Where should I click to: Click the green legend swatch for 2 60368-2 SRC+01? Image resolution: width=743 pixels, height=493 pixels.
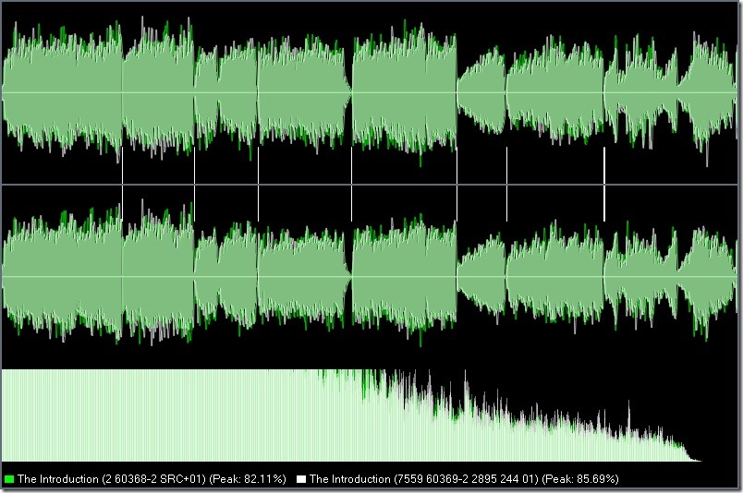point(8,479)
